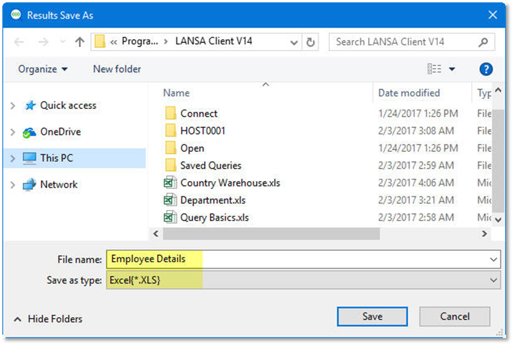Viewport: 513px width, 345px height.
Task: Click the Cancel button
Action: point(454,316)
